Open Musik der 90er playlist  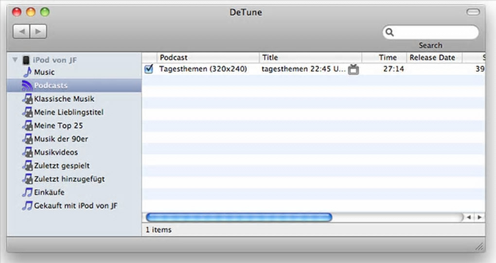pos(61,139)
